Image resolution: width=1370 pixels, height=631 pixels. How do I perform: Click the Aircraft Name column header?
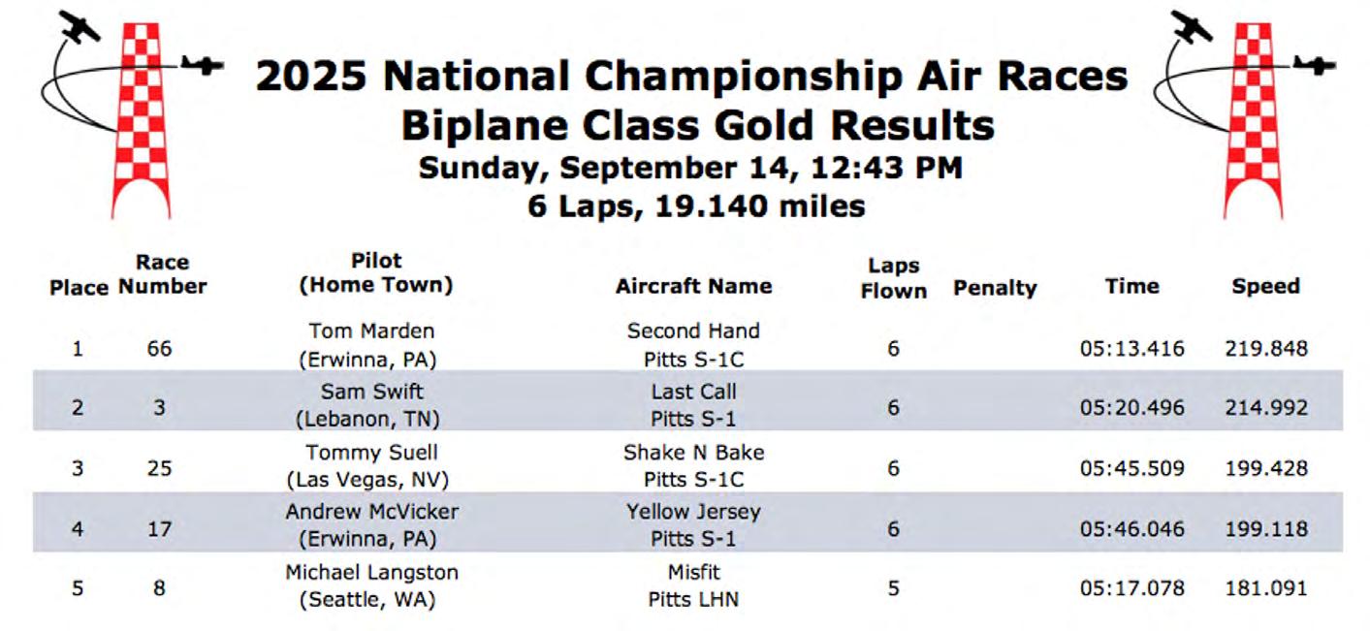pos(693,286)
